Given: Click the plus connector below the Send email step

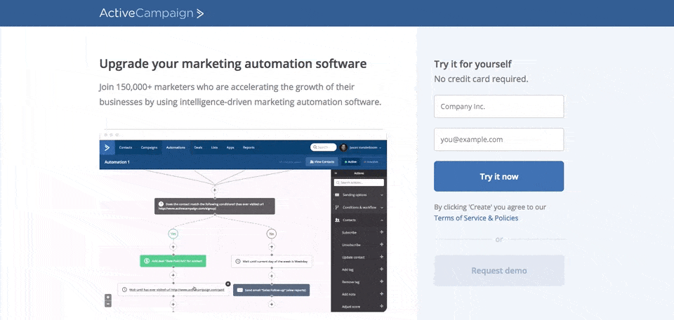Looking at the screenshot, I should 271,304.
